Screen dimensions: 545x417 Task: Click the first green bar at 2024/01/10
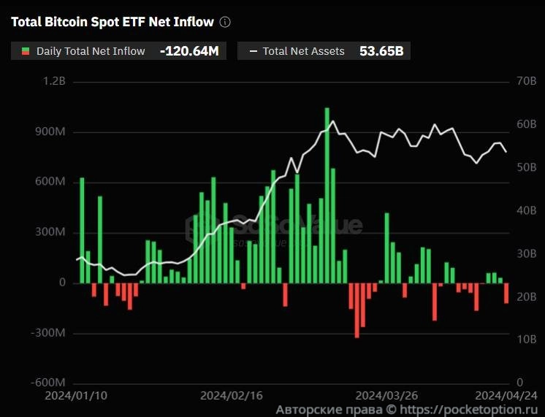[x=82, y=230]
